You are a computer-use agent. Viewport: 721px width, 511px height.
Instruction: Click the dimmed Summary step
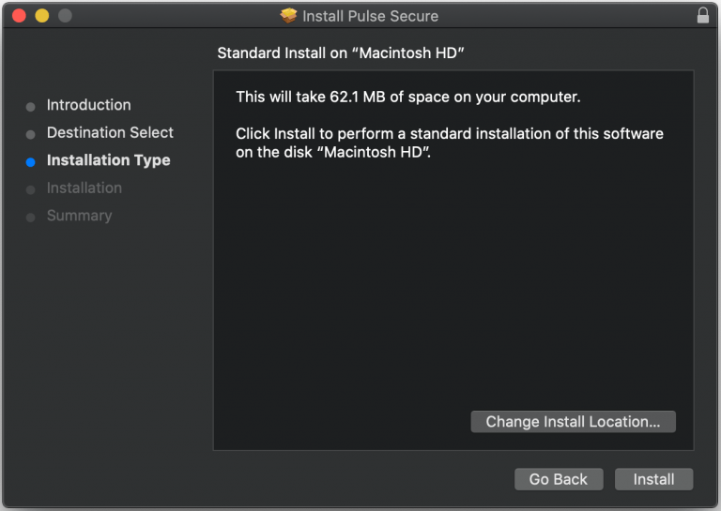(79, 216)
